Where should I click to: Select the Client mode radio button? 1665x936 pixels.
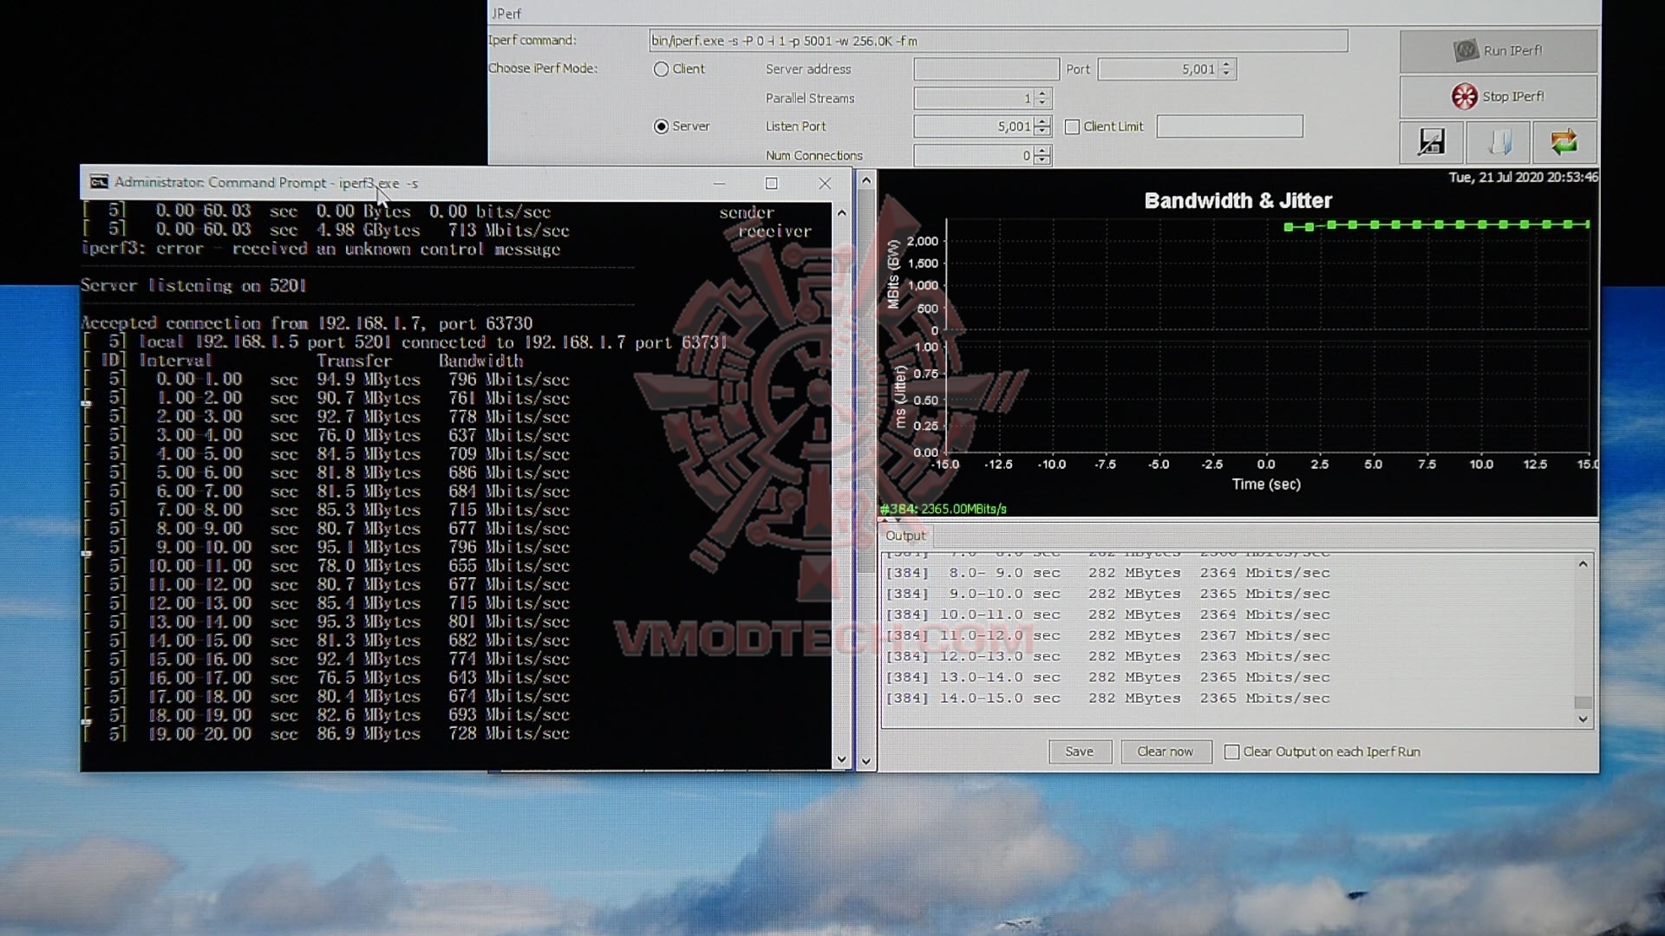pyautogui.click(x=662, y=69)
